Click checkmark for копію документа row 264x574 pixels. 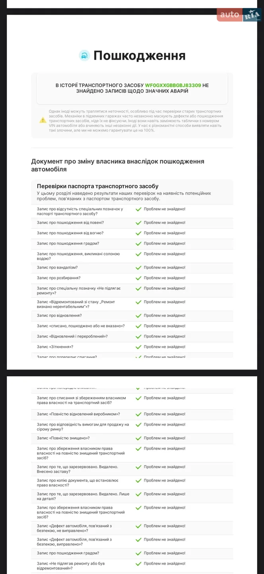(x=139, y=480)
